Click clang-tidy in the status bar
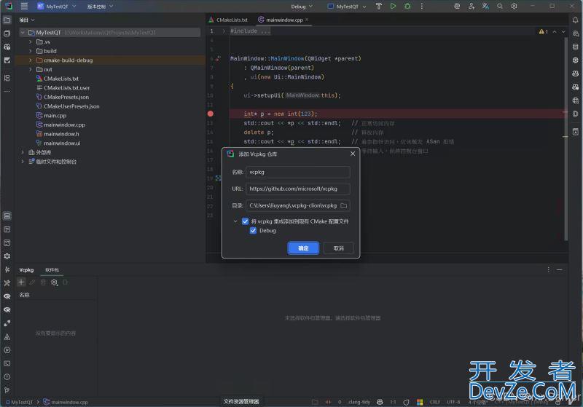Viewport: 583px width, 407px height. pyautogui.click(x=359, y=402)
